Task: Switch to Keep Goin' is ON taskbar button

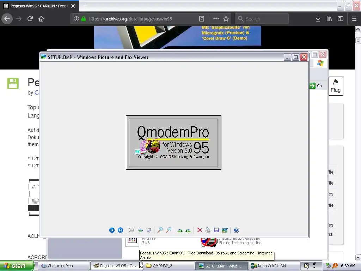Action: [274, 266]
